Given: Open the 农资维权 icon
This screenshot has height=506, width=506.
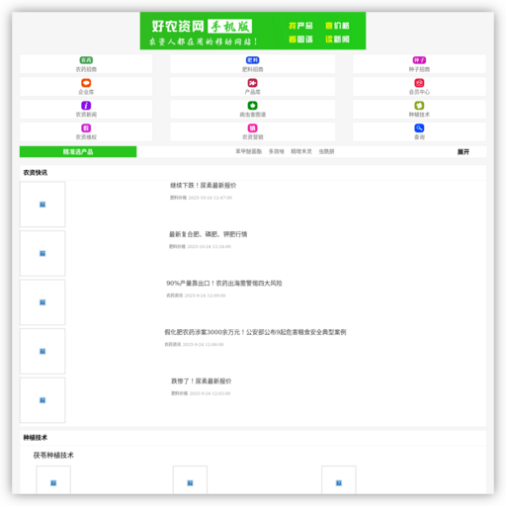Looking at the screenshot, I should tap(86, 127).
